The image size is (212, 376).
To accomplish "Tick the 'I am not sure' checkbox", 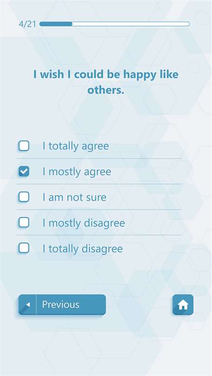I will 24,197.
